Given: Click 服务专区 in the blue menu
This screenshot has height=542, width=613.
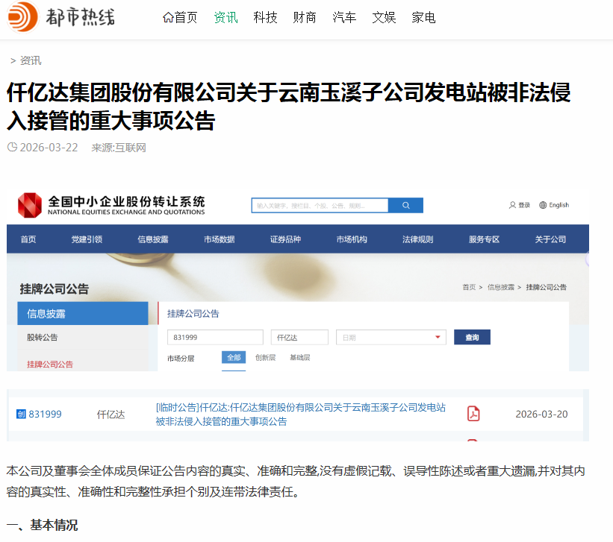Looking at the screenshot, I should click(485, 239).
